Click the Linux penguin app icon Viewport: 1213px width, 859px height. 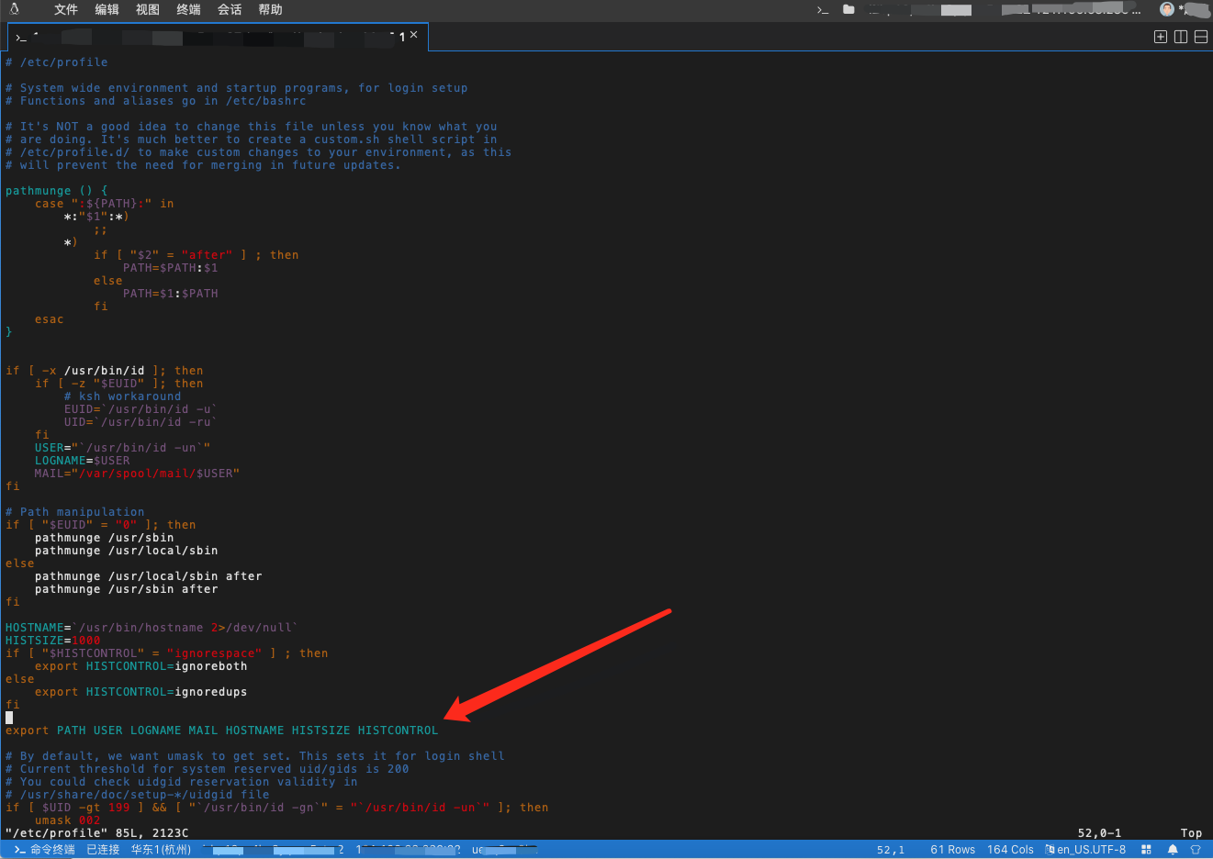coord(14,9)
